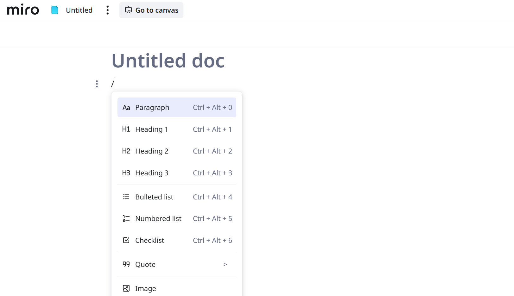
Task: Click the block drag handle dots
Action: (97, 84)
